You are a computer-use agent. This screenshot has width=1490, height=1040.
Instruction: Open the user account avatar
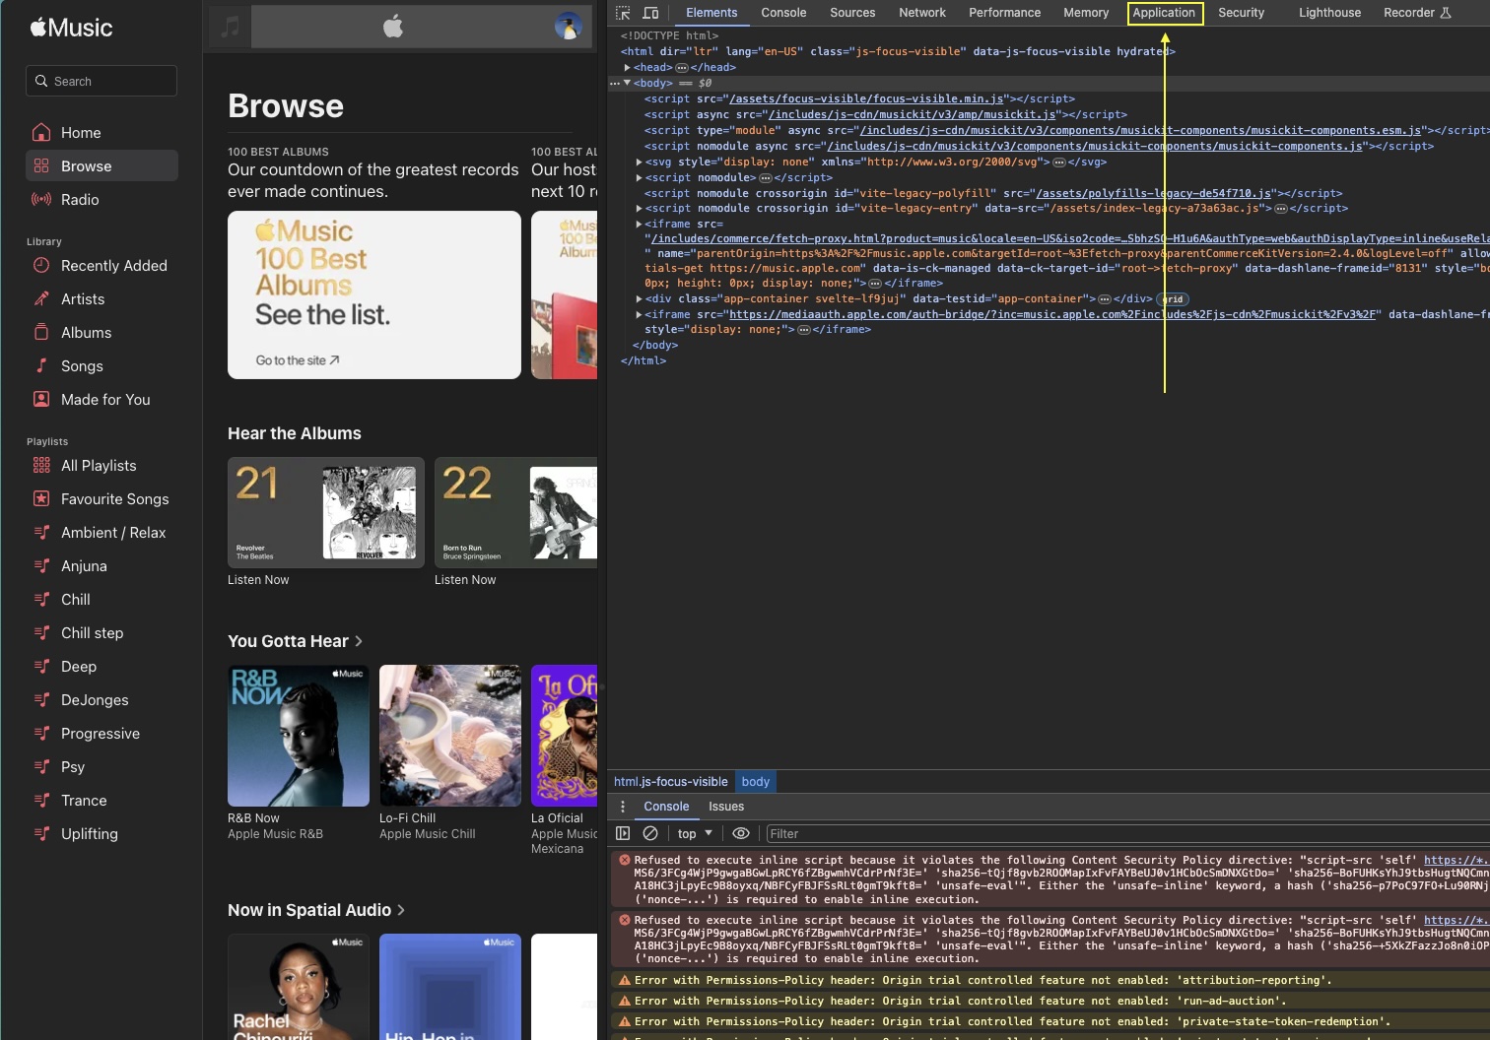pos(568,27)
